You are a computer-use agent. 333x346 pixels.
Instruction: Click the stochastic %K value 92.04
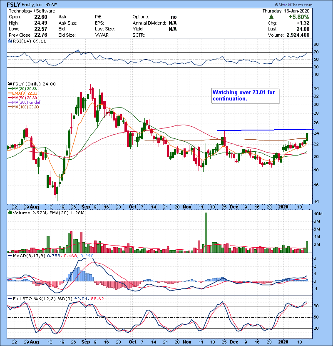(80, 298)
